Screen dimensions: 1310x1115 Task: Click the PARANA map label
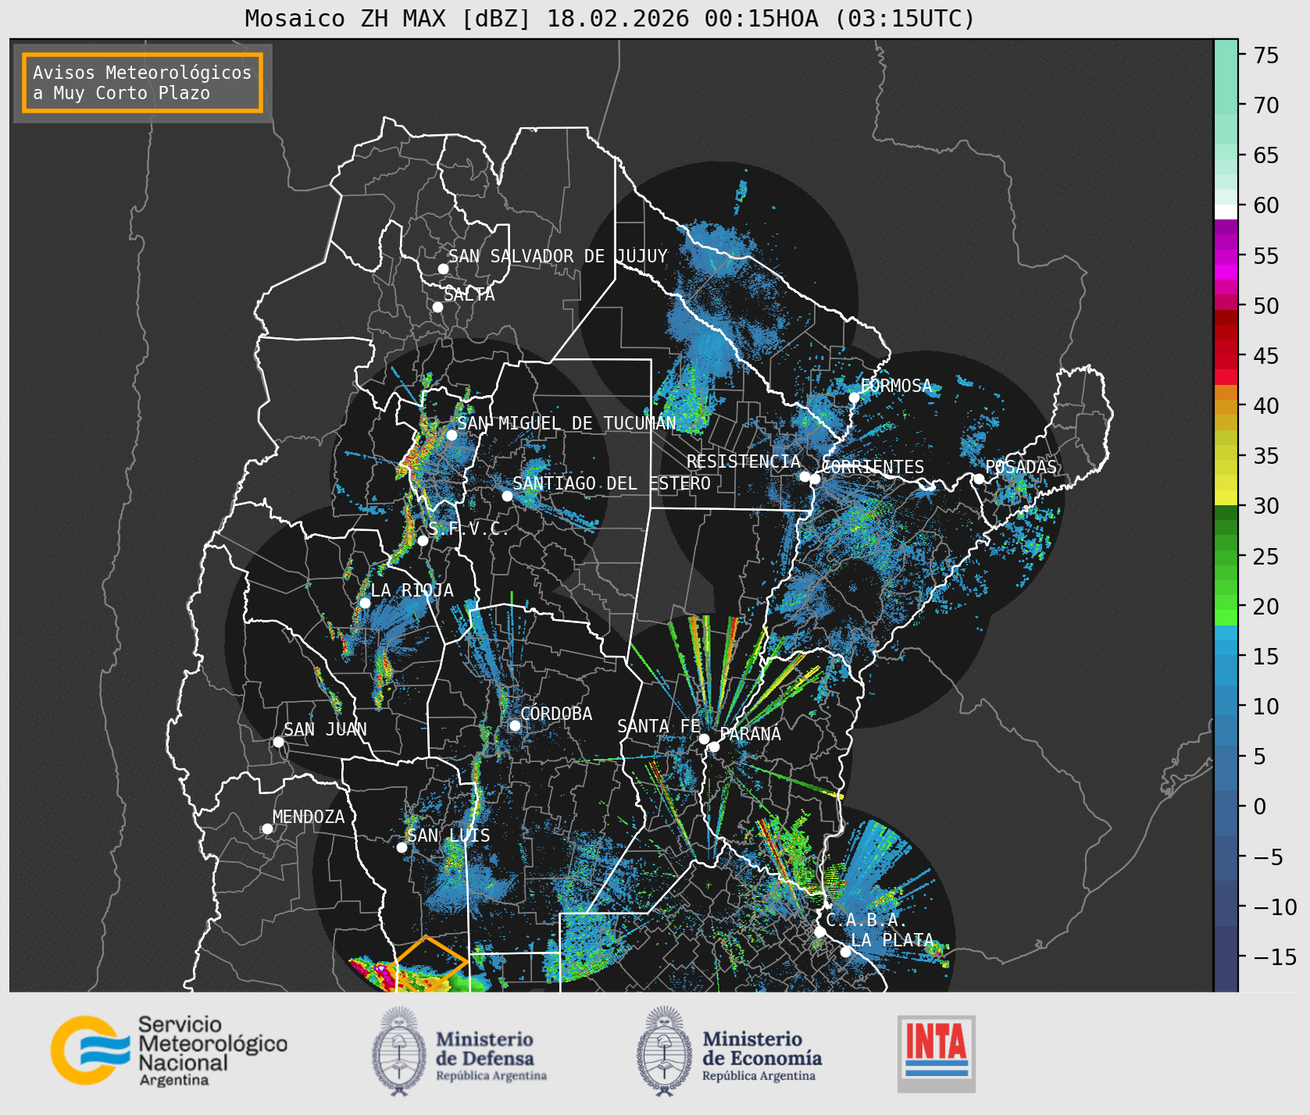point(751,734)
